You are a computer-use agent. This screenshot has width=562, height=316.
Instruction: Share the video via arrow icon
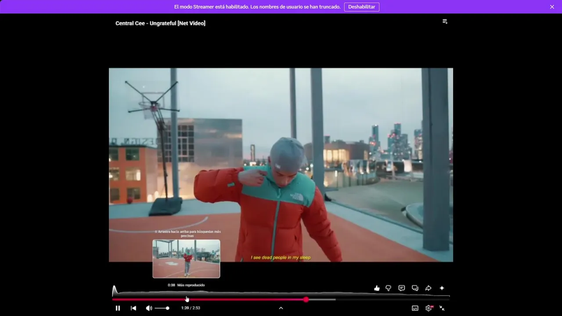coord(429,288)
